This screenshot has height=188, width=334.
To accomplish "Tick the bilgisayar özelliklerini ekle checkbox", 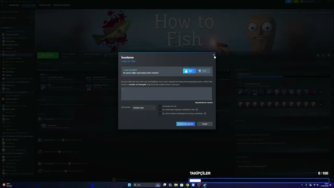I will 160,110.
